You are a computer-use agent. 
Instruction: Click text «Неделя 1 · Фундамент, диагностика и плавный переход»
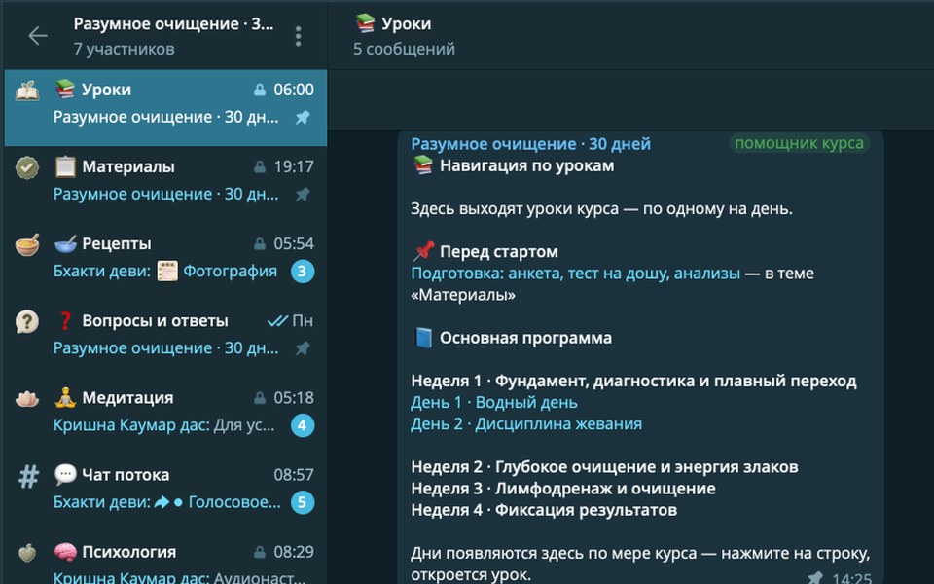pyautogui.click(x=633, y=382)
